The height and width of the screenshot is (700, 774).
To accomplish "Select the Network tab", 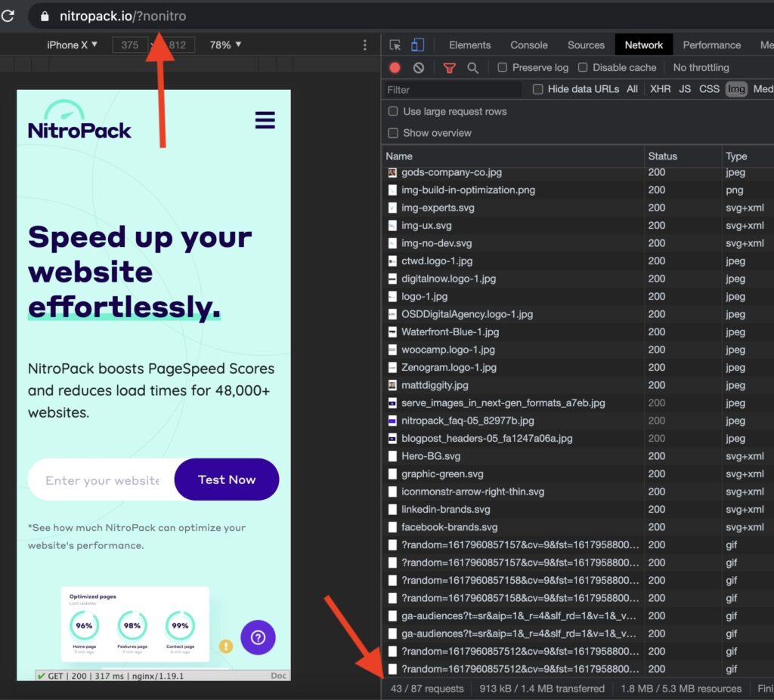I will click(644, 45).
